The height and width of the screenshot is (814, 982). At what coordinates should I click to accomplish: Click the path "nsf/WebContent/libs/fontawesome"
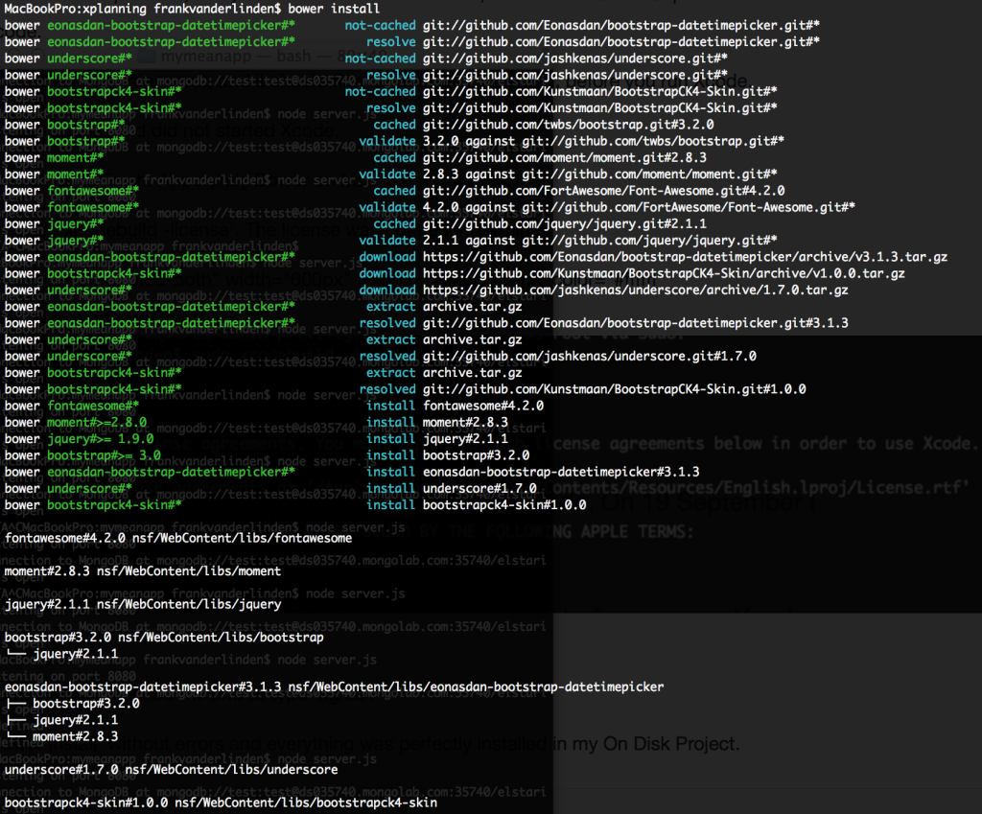click(243, 539)
